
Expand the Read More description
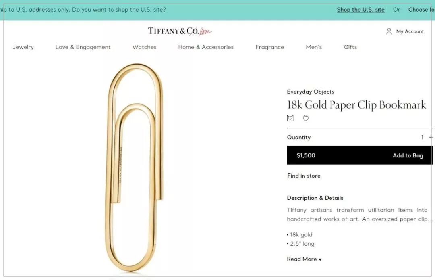tap(304, 259)
